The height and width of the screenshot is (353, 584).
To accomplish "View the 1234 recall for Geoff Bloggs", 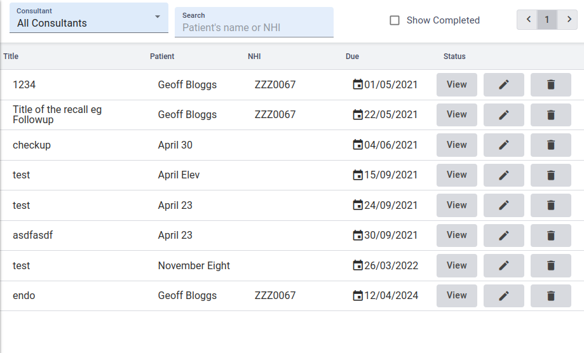I will pyautogui.click(x=456, y=84).
